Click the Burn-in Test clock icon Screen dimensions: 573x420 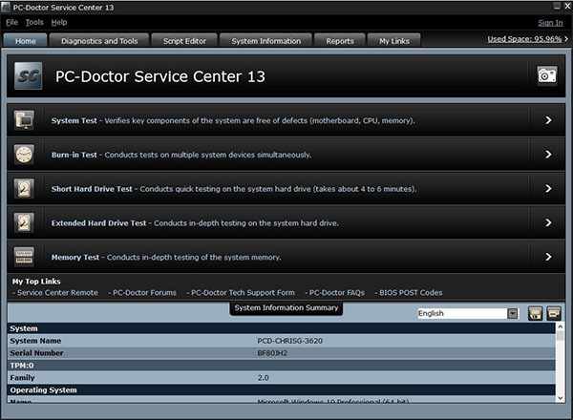[25, 155]
